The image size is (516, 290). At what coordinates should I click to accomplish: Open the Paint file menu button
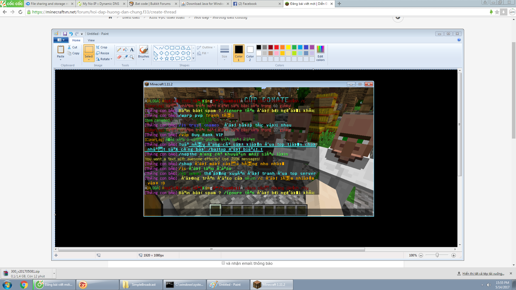click(61, 40)
